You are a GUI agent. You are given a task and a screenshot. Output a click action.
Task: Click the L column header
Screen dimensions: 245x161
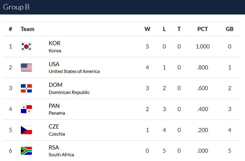point(164,29)
